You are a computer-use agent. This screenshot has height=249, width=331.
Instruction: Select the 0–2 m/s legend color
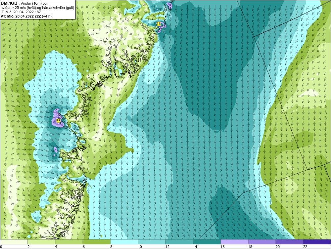pyautogui.click(x=14, y=242)
